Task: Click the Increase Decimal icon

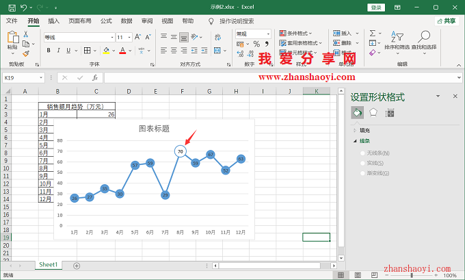Action: coord(240,54)
